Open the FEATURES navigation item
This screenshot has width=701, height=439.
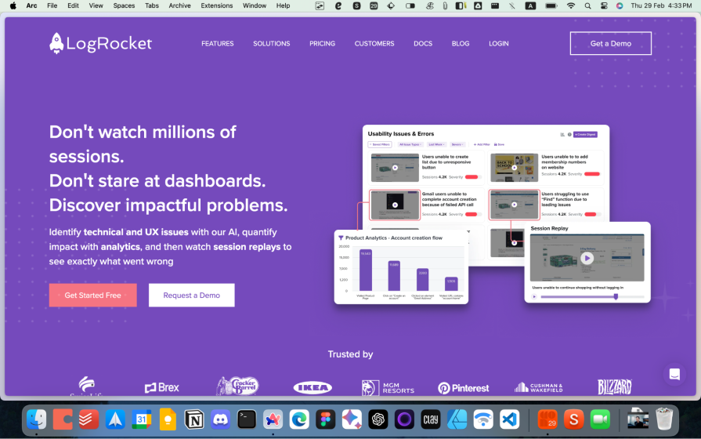[217, 44]
